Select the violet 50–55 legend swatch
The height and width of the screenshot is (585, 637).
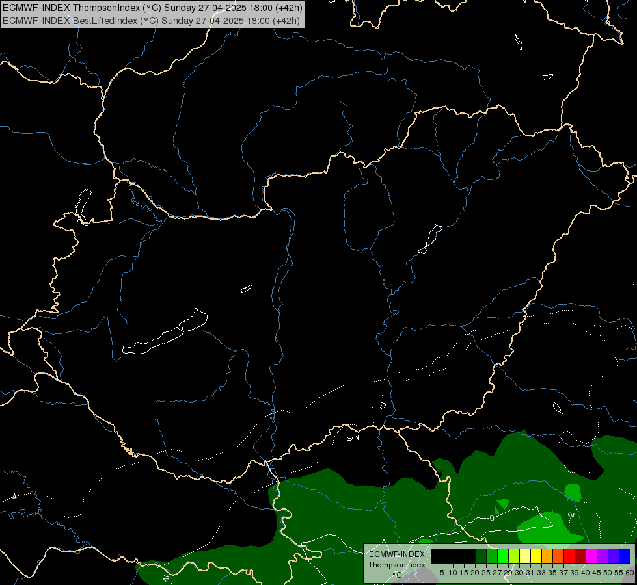pos(614,556)
